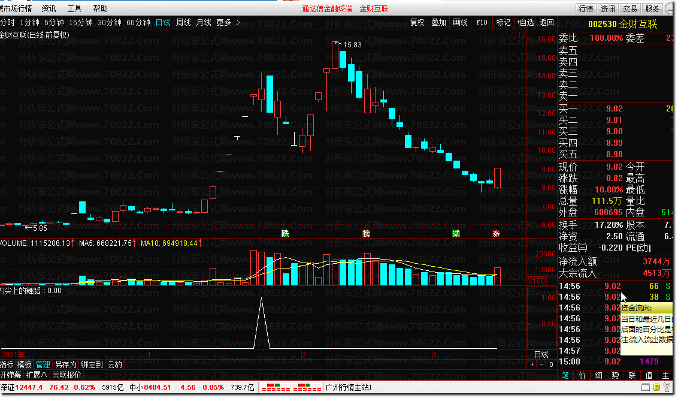The height and width of the screenshot is (398, 678).
Task: Click the 交易 trade button
Action: [x=630, y=8]
